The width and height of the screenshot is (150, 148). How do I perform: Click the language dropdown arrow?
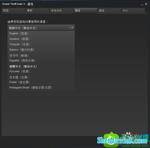72,28
